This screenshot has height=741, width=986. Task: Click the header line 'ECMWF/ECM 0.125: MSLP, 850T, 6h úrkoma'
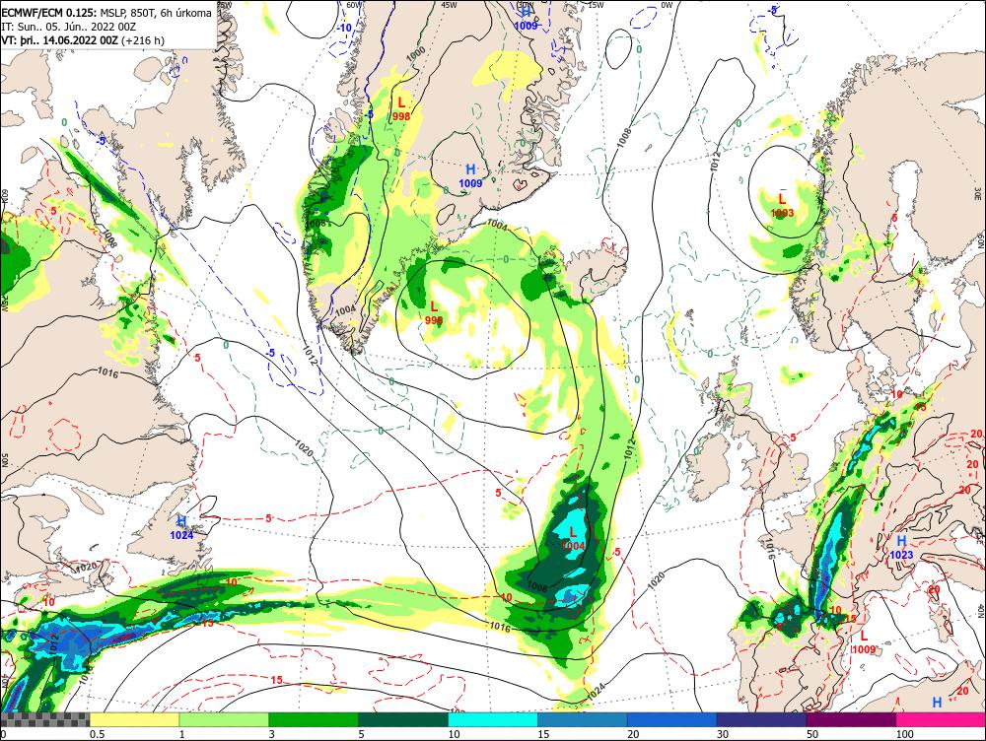(106, 13)
